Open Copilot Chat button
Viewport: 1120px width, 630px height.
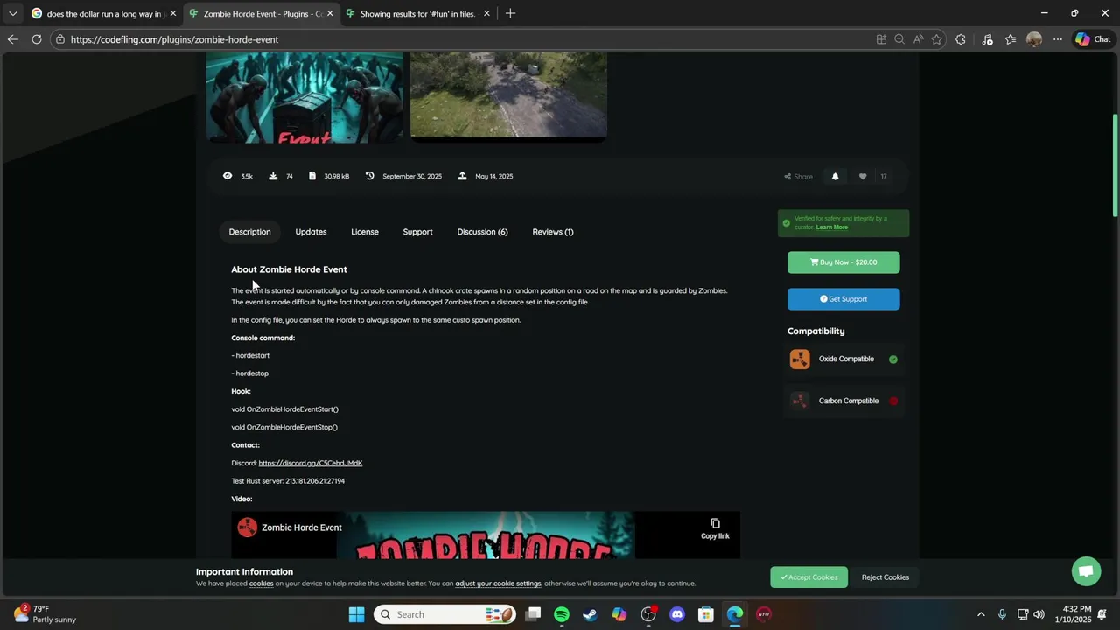click(x=1093, y=39)
